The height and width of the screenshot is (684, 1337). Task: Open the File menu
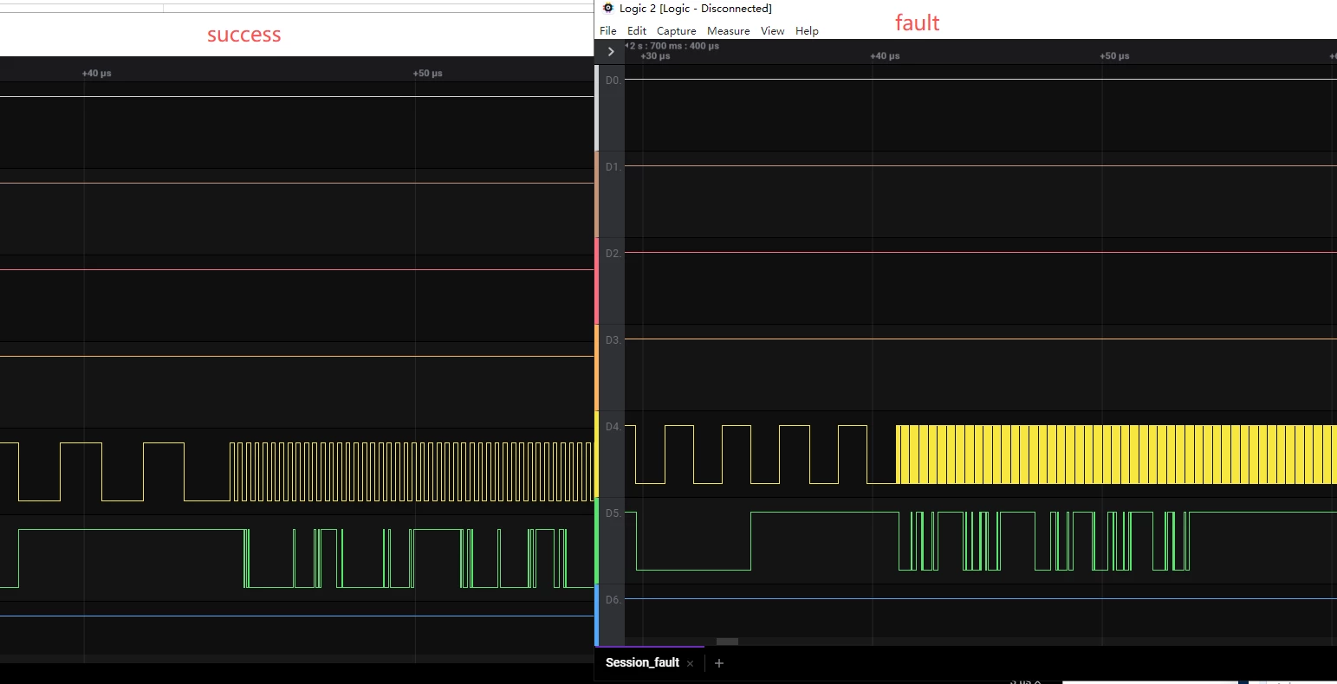[x=608, y=31]
